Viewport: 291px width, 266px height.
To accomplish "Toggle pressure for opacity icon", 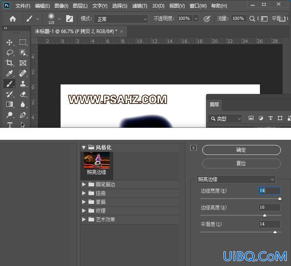I will coord(207,19).
